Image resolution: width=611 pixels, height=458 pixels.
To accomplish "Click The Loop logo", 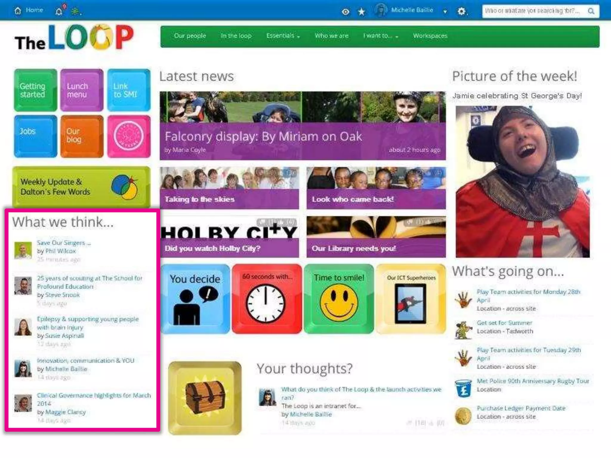I will click(x=74, y=38).
